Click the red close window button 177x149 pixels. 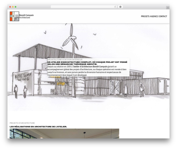point(10,7)
